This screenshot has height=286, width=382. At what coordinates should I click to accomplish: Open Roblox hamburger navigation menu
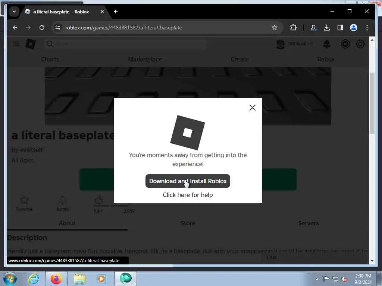(x=16, y=44)
